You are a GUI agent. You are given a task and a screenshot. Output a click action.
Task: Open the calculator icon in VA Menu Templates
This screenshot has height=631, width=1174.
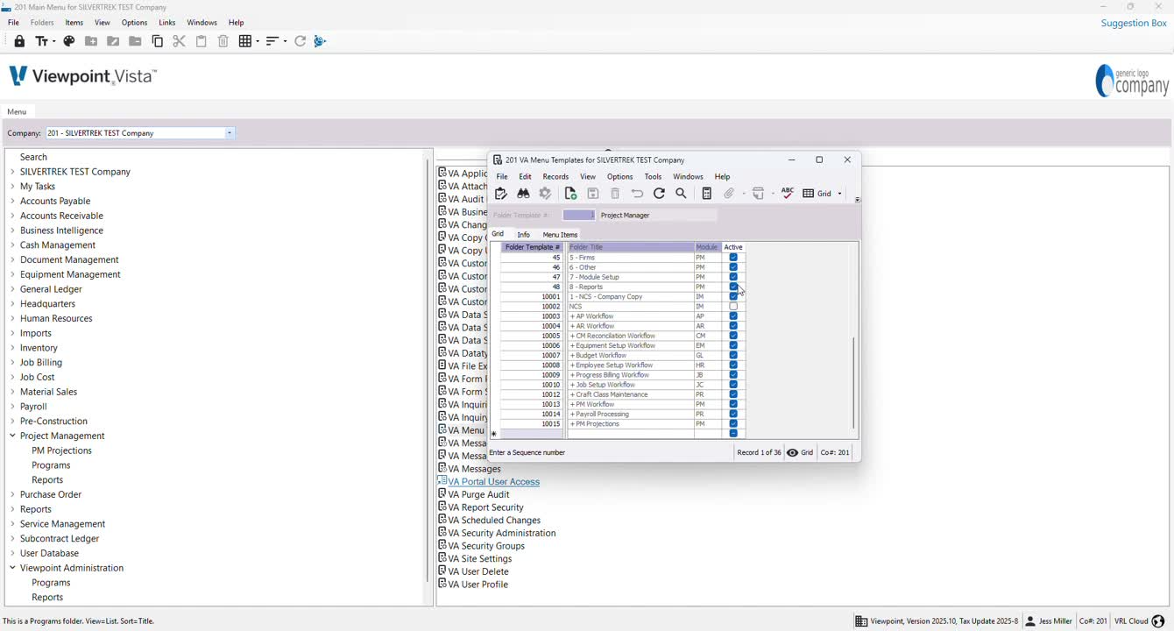pyautogui.click(x=707, y=194)
